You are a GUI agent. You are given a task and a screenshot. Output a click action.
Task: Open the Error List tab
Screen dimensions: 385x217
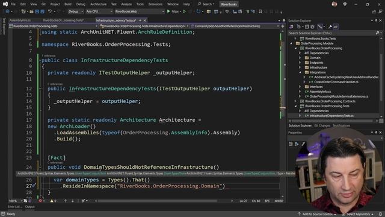tap(15, 207)
